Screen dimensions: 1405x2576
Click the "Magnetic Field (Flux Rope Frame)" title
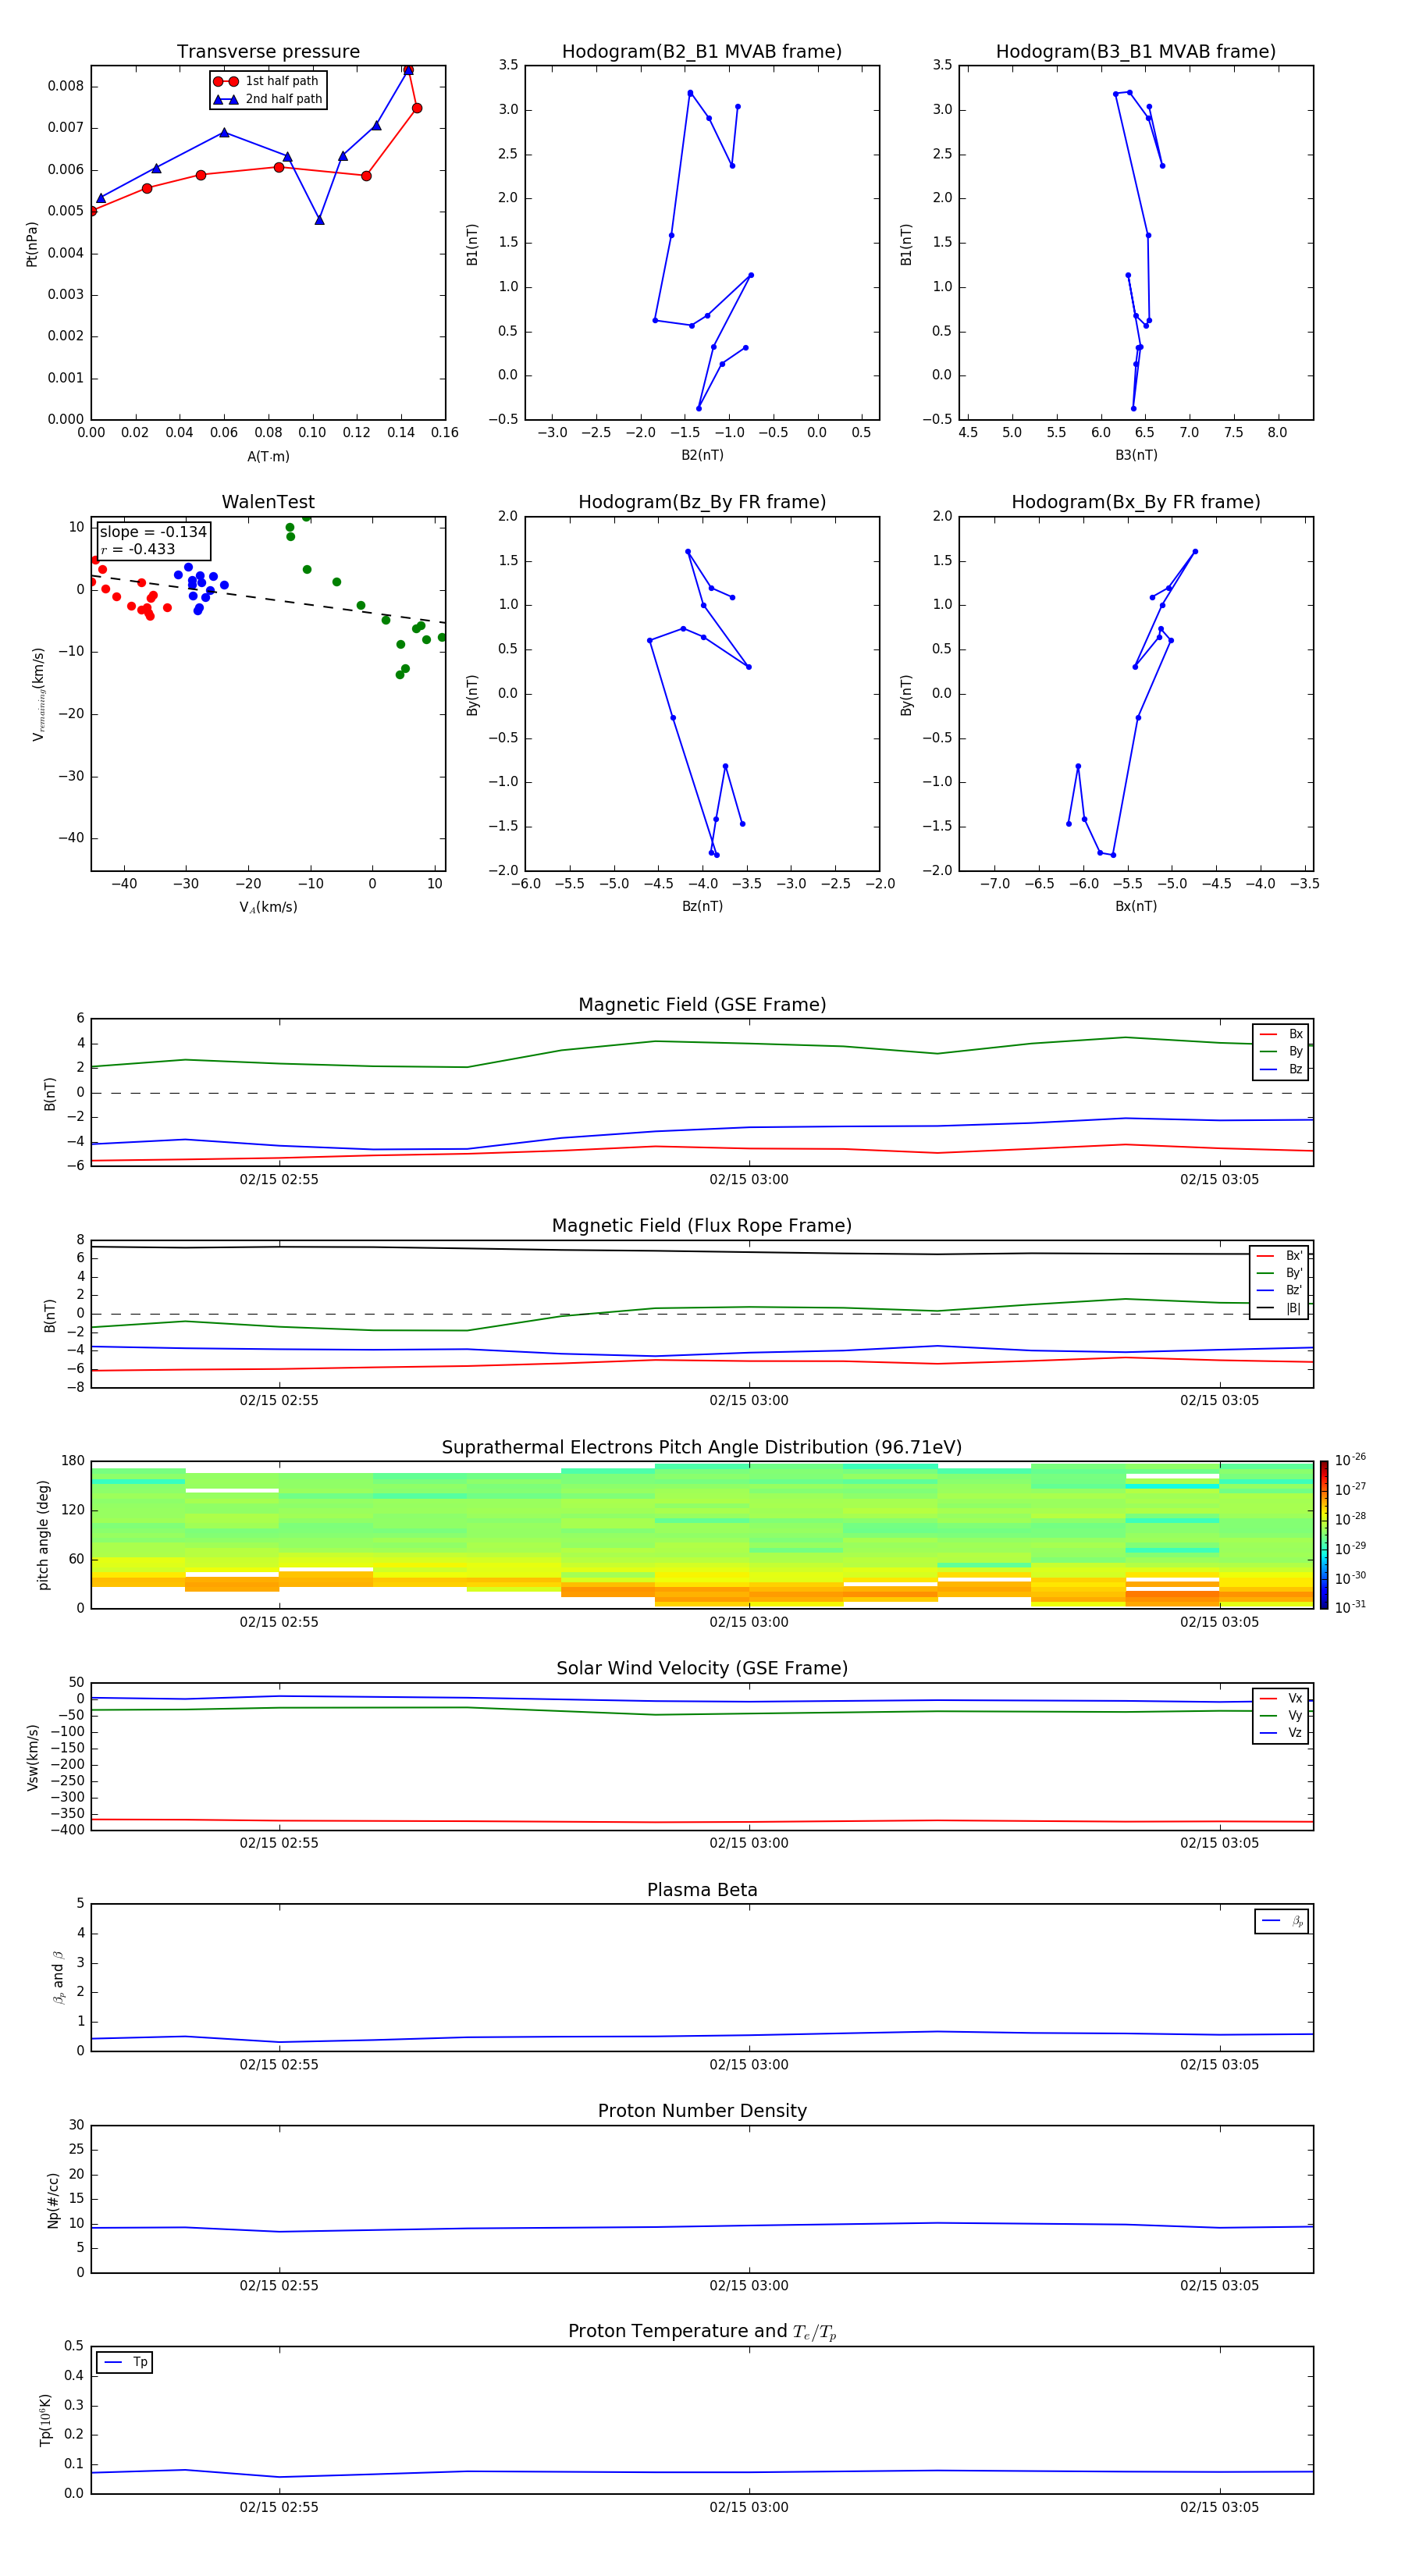click(702, 1226)
